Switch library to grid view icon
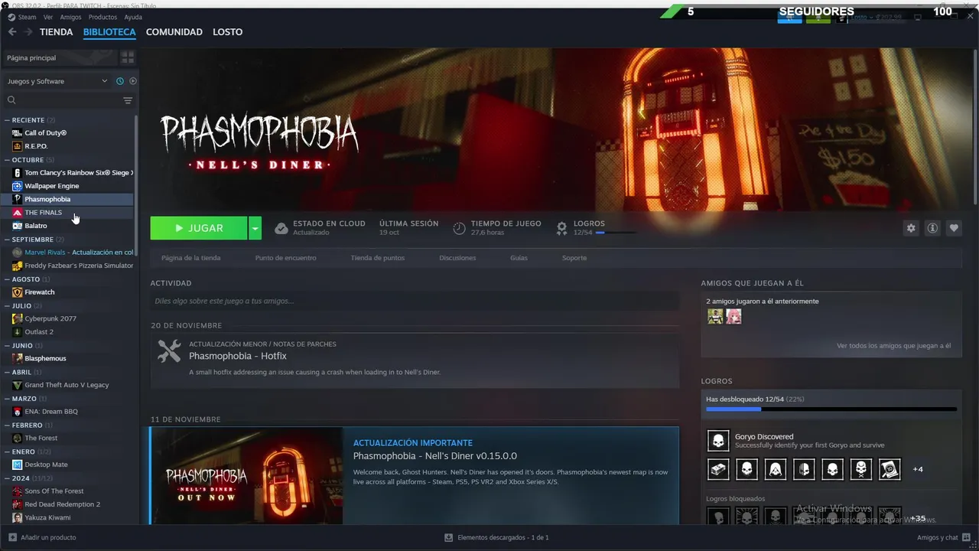The height and width of the screenshot is (551, 979). [x=128, y=57]
